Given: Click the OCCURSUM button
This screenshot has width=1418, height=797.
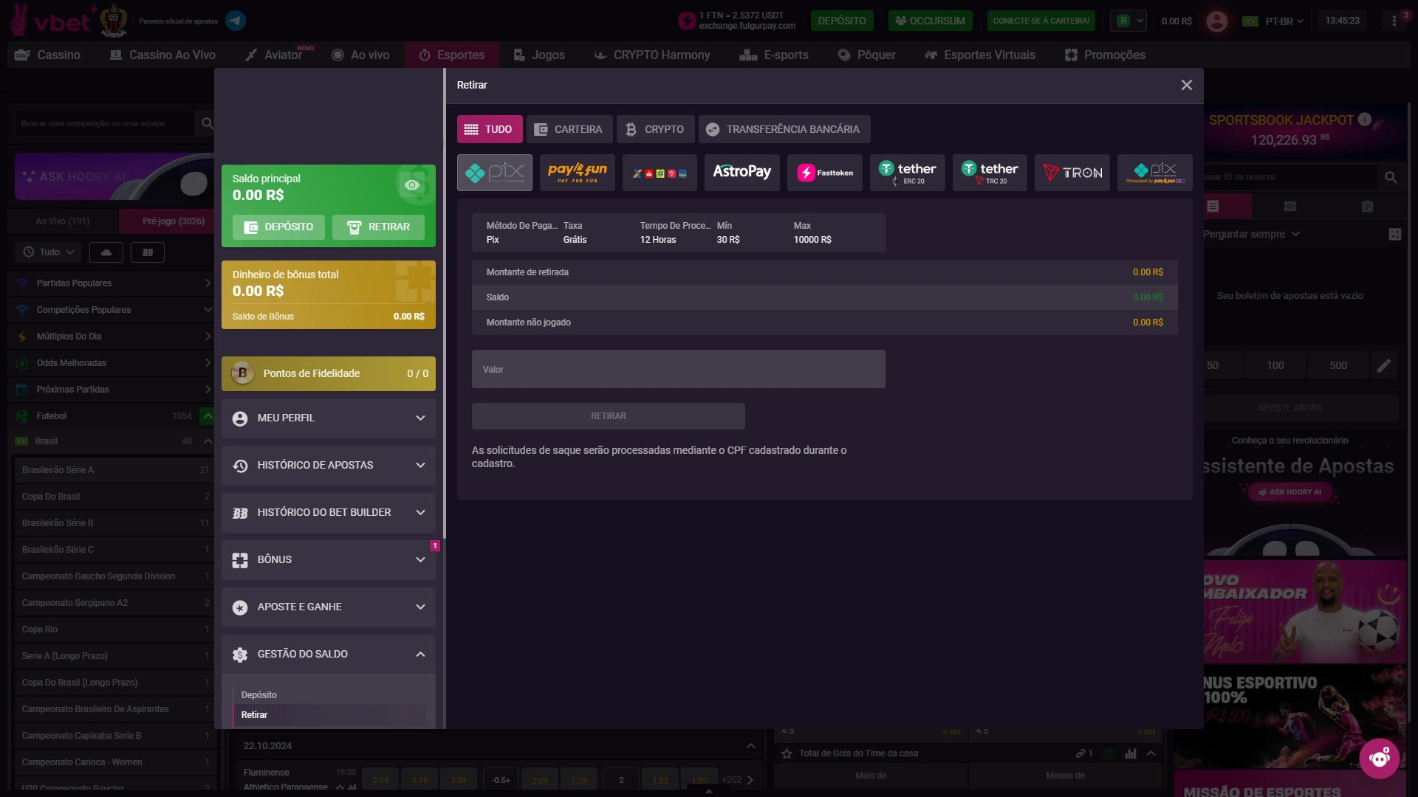Looking at the screenshot, I should 931,21.
